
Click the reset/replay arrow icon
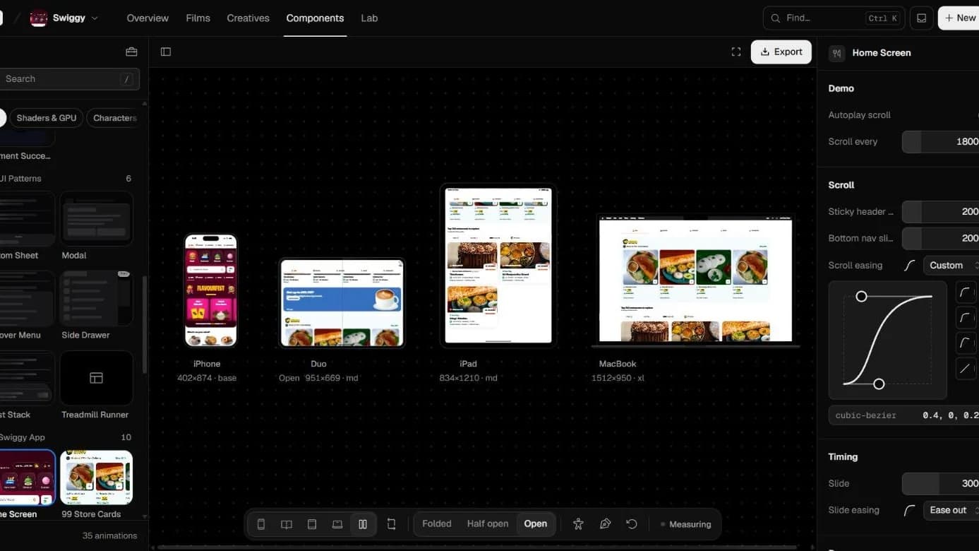(x=632, y=524)
